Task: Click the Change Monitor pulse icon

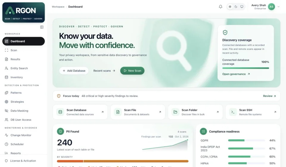Action: (x=6, y=135)
